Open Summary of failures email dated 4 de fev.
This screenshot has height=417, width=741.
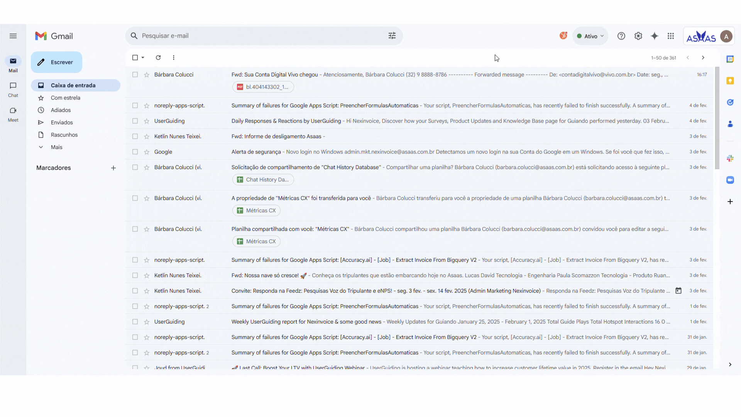419,105
